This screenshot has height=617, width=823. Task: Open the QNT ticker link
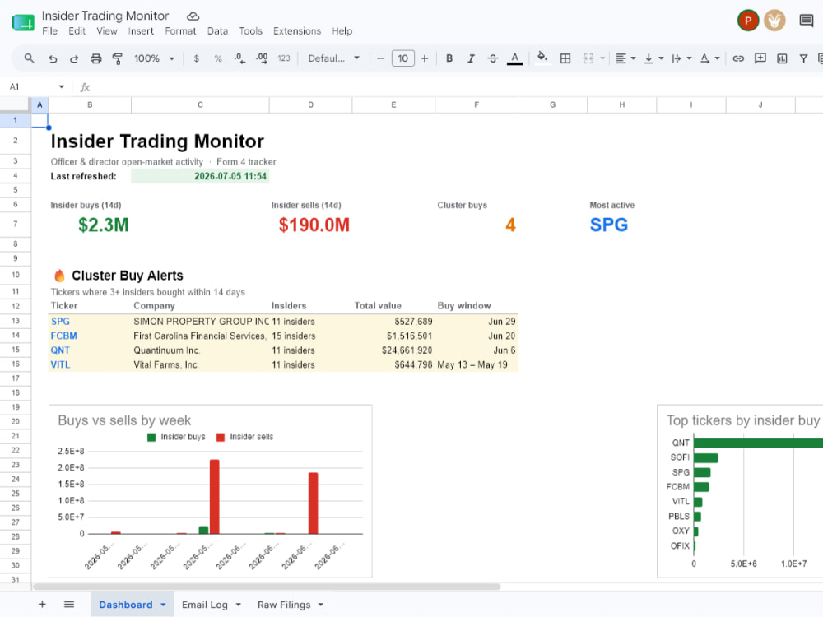tap(60, 350)
